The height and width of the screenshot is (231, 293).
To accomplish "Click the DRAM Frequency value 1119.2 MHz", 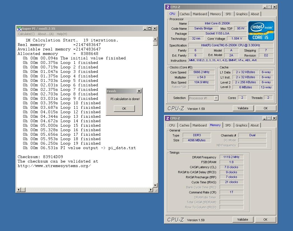I will pos(231,157).
